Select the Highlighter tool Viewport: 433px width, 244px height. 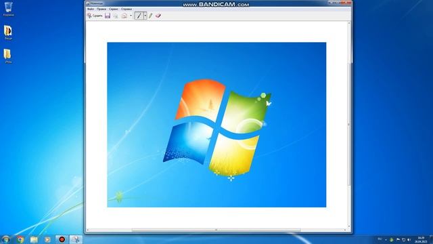(x=150, y=16)
